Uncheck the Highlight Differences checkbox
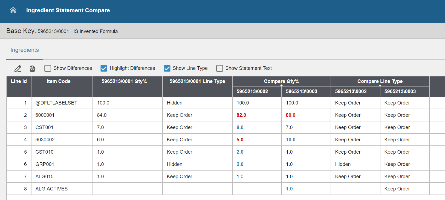445x200 pixels. 104,68
